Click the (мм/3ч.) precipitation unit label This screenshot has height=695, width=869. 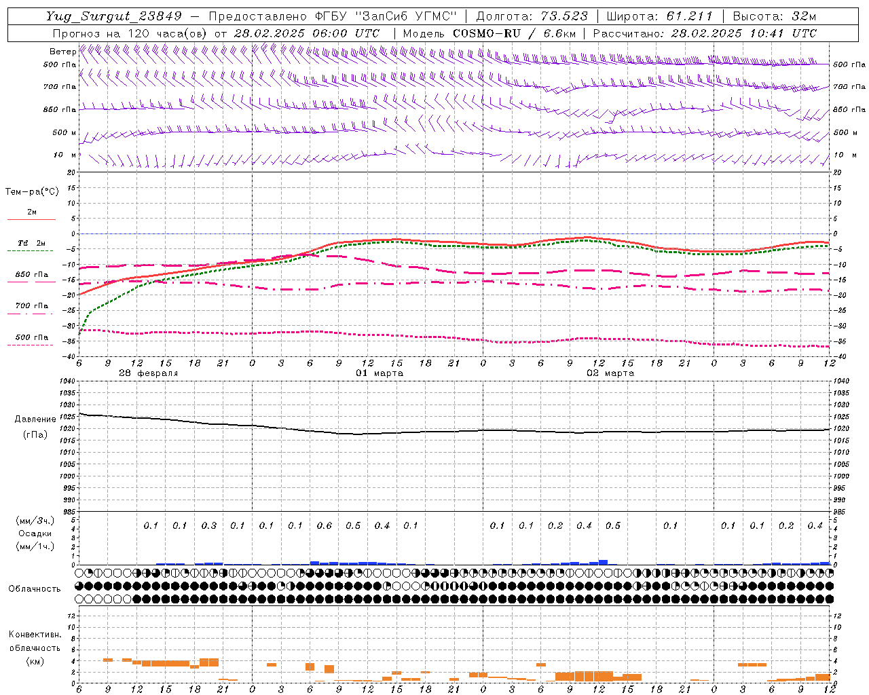[35, 521]
